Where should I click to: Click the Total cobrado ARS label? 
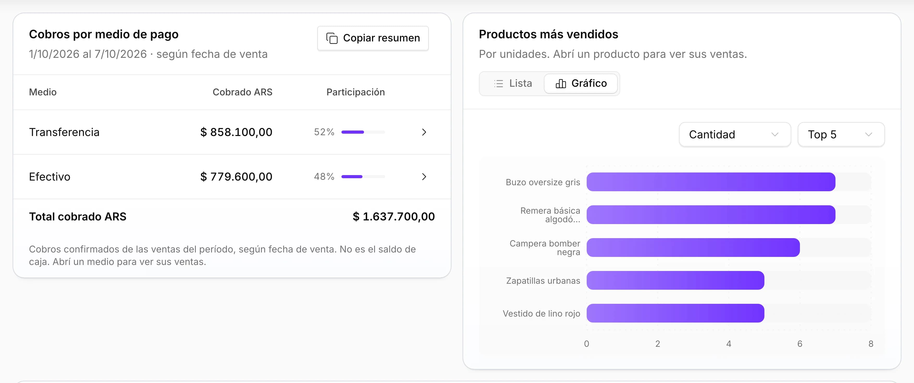point(78,217)
